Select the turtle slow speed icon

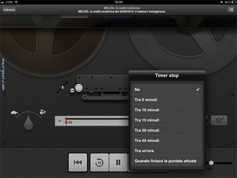15,112
